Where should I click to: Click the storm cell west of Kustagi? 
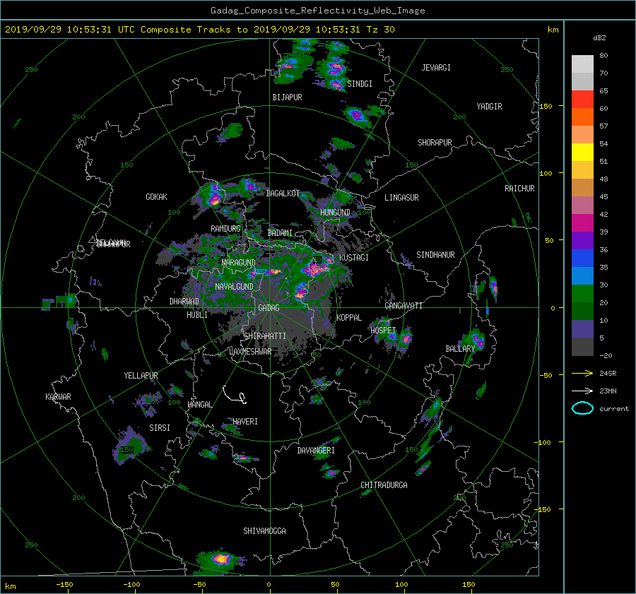pyautogui.click(x=316, y=268)
